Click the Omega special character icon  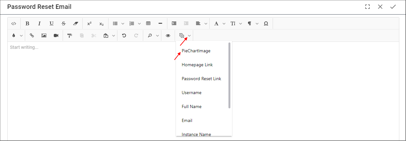point(266,23)
